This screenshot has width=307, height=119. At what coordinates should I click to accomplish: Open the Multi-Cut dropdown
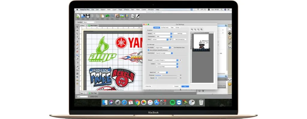[162, 72]
